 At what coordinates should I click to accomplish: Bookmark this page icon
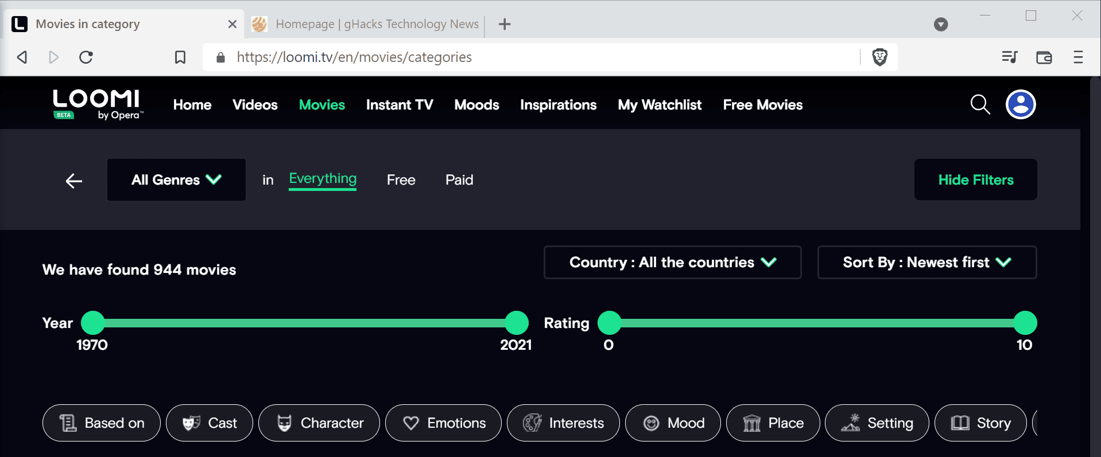pos(180,57)
